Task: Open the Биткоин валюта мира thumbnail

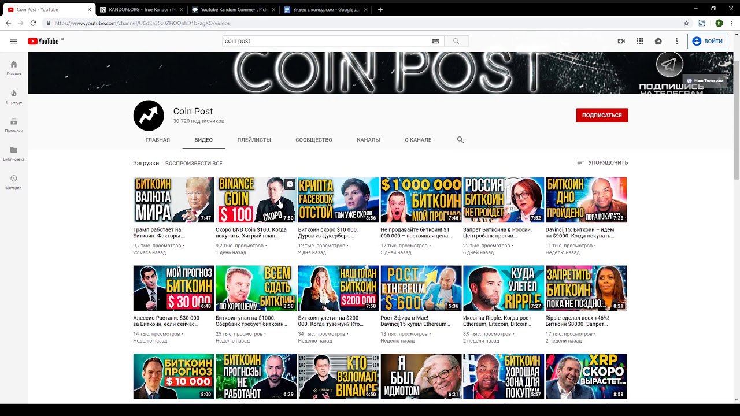Action: [x=173, y=200]
